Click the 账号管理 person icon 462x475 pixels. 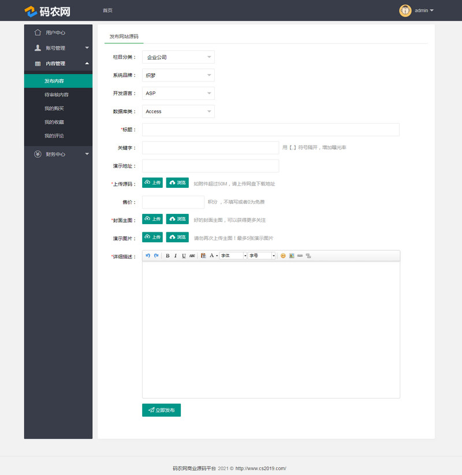pyautogui.click(x=38, y=48)
